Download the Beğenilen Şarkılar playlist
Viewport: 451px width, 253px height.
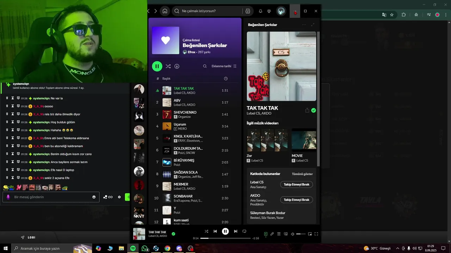point(177,66)
